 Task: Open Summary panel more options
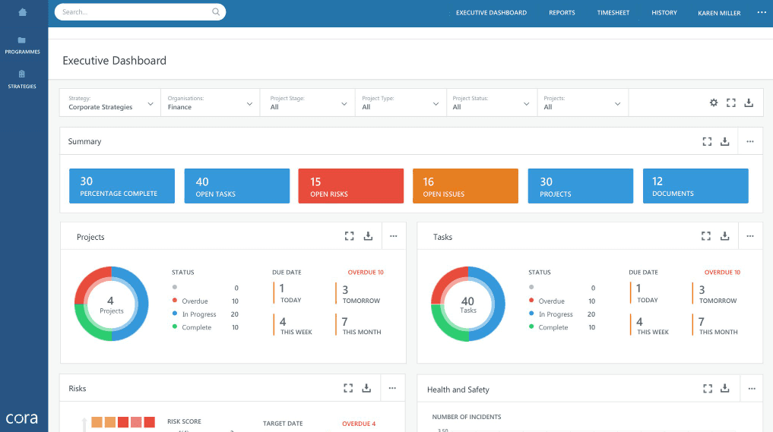click(750, 141)
